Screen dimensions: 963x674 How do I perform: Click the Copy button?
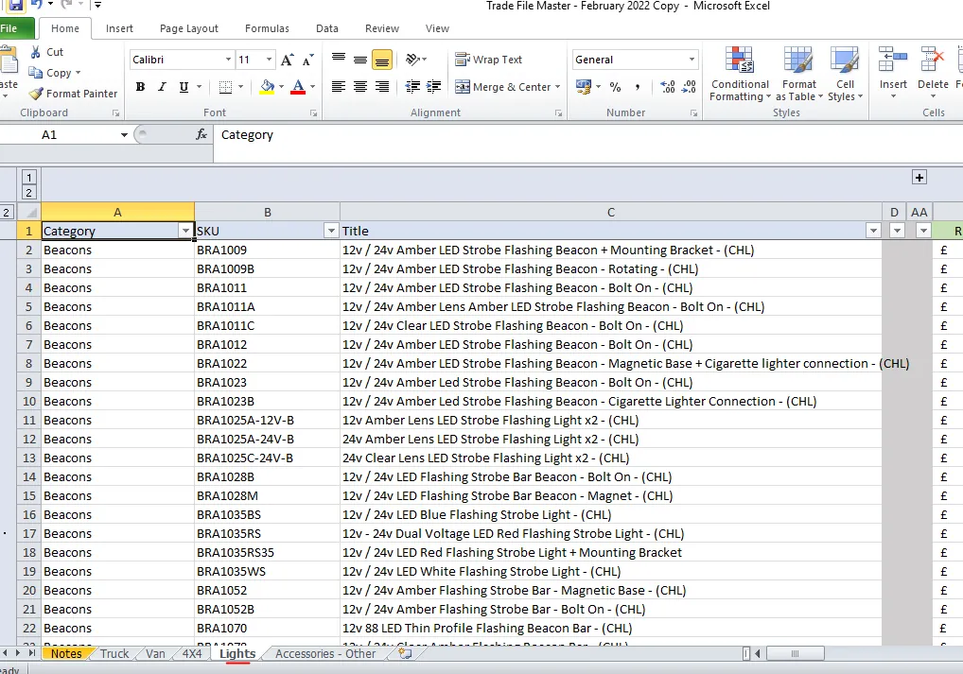(53, 73)
